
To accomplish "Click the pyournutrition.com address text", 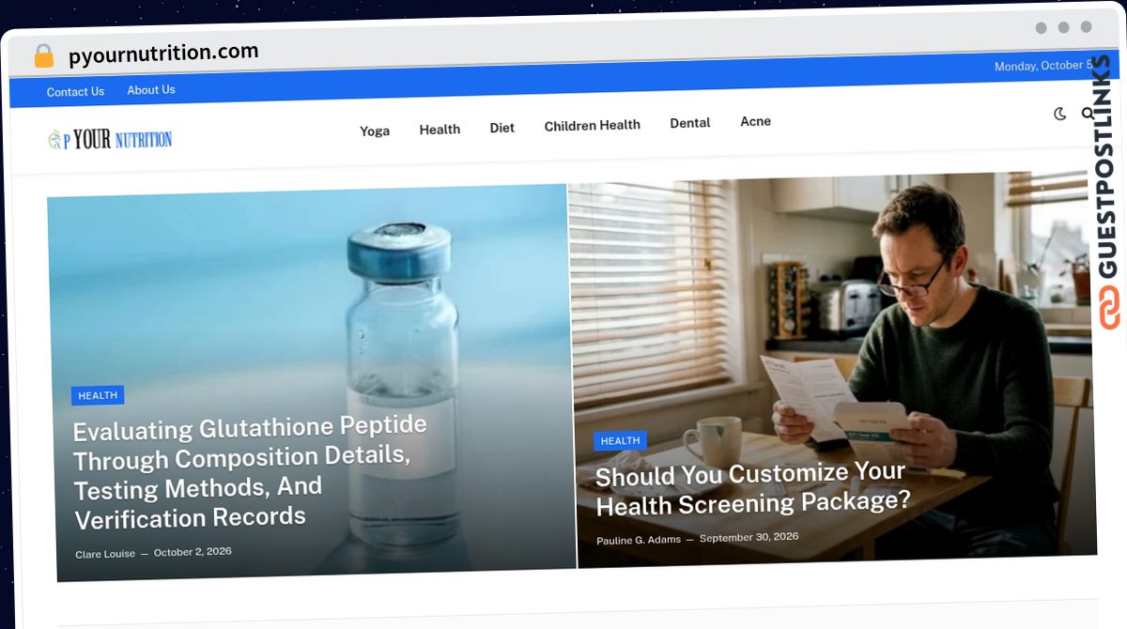I will click(163, 54).
